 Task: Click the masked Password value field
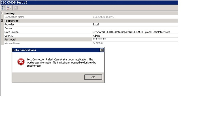[x=135, y=40]
